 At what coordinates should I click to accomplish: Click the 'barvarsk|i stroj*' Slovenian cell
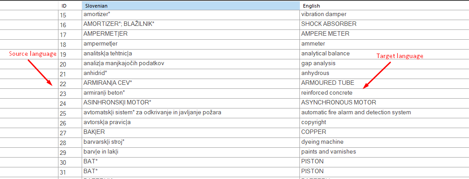click(x=104, y=142)
